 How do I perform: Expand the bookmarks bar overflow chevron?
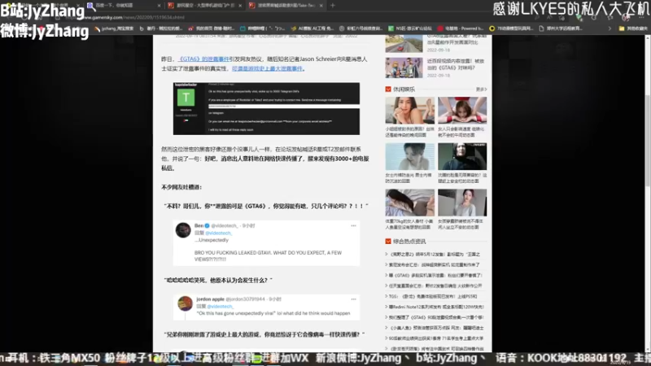pyautogui.click(x=609, y=28)
